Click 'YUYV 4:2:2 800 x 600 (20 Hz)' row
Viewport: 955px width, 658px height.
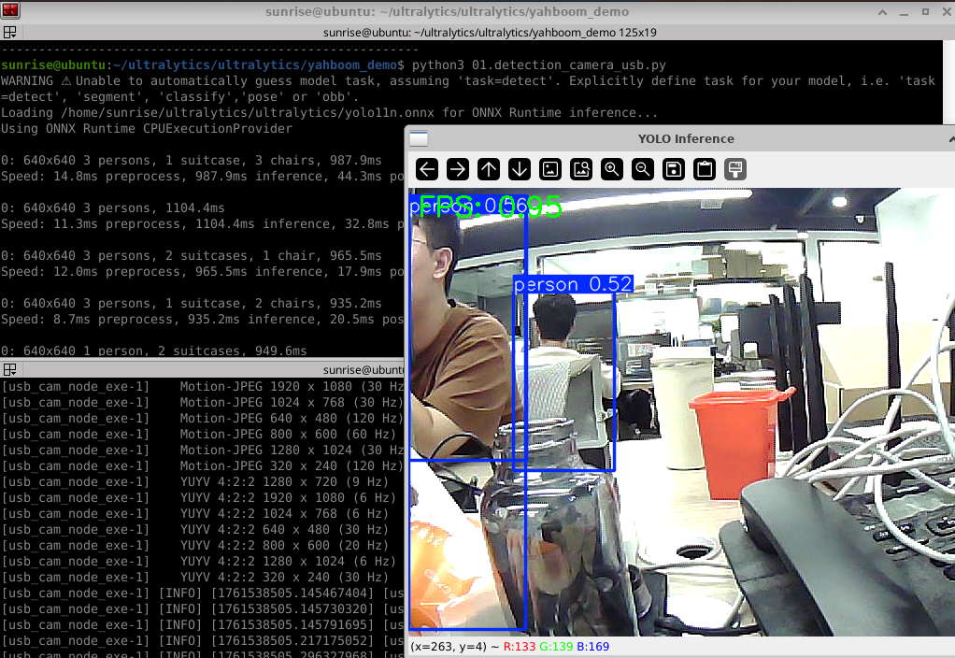[195, 545]
